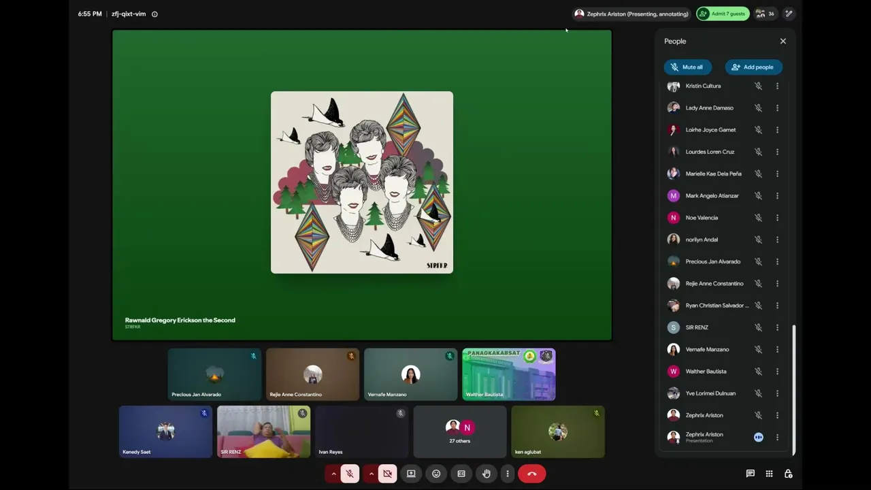Toggle the camera on/off button
Screen dimensions: 871x490
tap(387, 474)
